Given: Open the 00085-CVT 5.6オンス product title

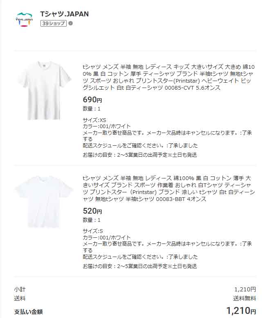Looking at the screenshot, I should (x=168, y=77).
